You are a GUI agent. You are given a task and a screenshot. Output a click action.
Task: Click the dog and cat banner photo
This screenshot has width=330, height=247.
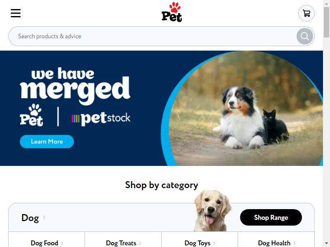[242, 108]
